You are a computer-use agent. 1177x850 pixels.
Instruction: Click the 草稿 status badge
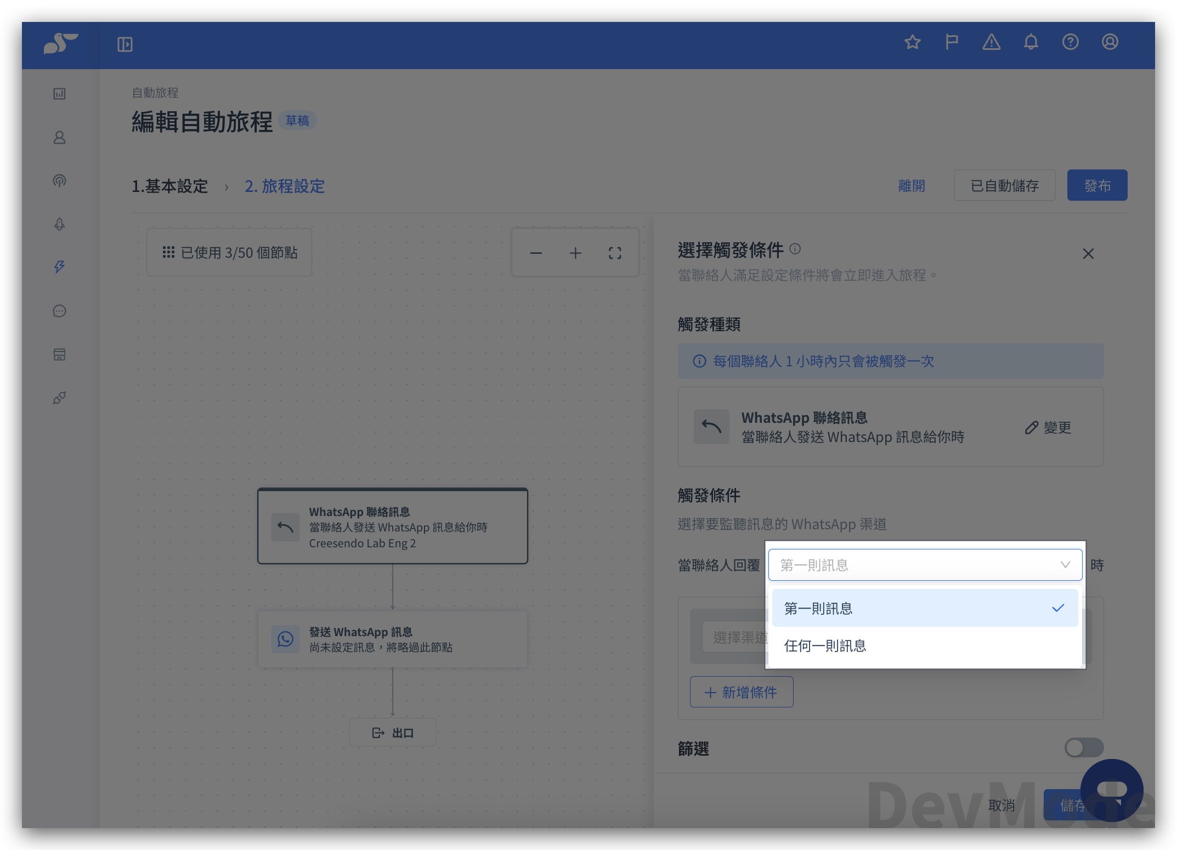click(297, 121)
